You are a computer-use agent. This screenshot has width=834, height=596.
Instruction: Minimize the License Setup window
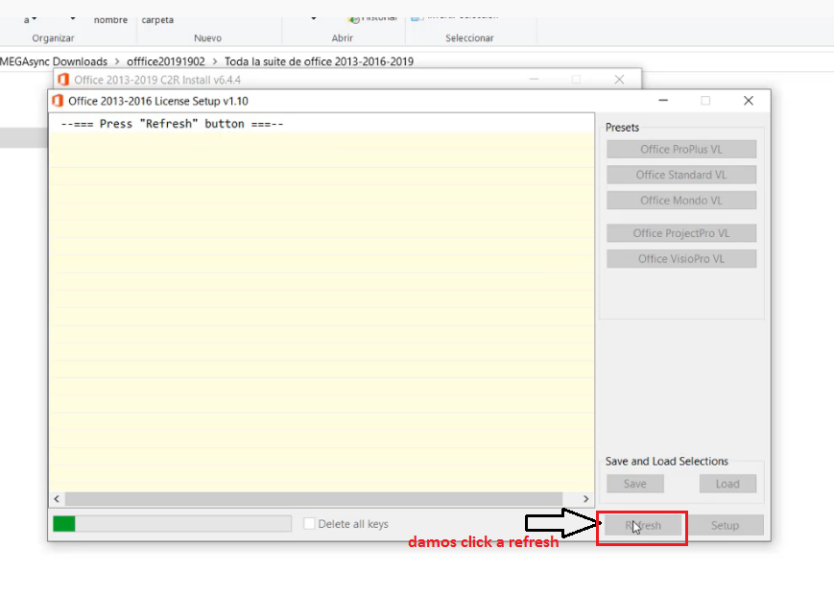(663, 101)
